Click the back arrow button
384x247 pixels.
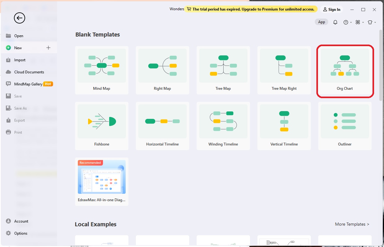point(19,18)
